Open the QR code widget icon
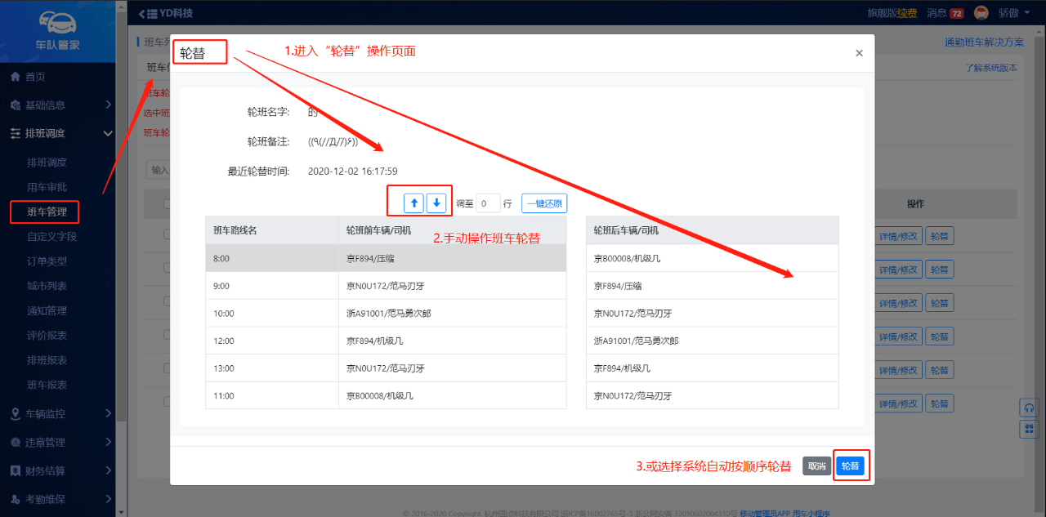1046x517 pixels. coord(1029,429)
